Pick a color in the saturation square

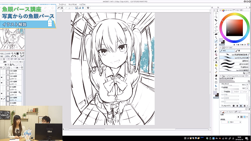tap(234, 28)
